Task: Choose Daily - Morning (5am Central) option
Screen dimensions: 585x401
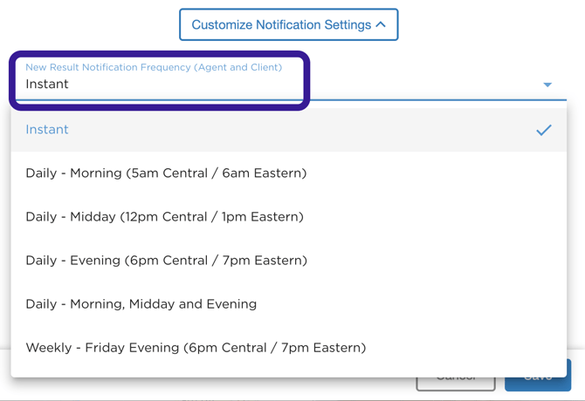Action: (166, 173)
